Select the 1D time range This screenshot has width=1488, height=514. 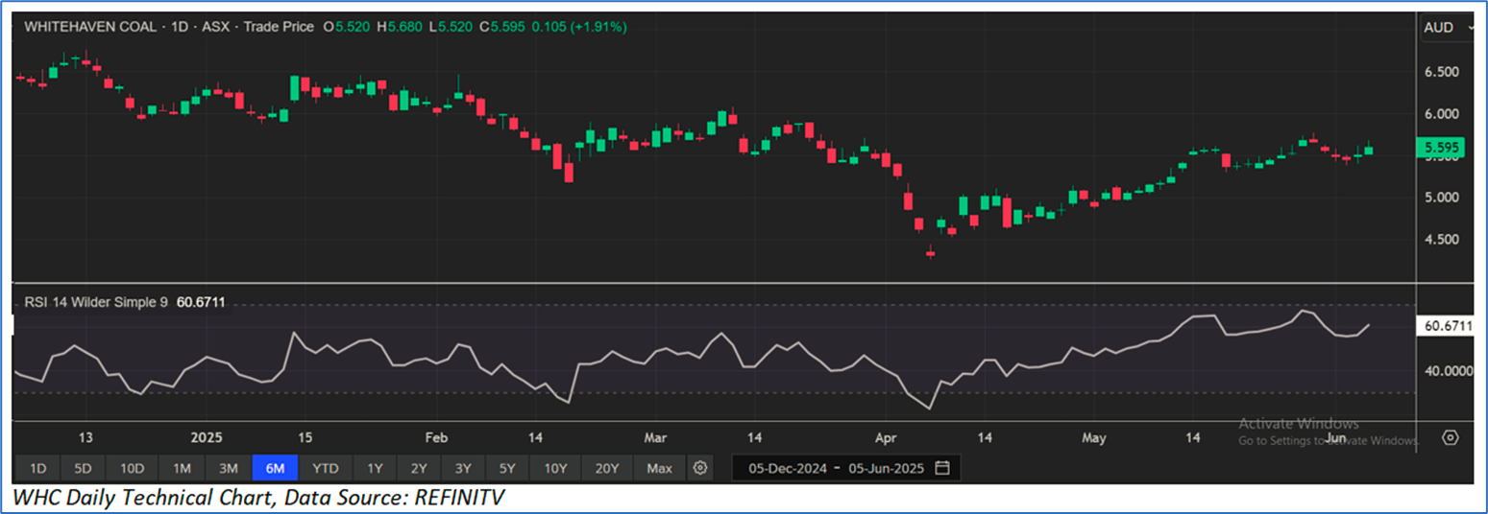click(x=37, y=468)
